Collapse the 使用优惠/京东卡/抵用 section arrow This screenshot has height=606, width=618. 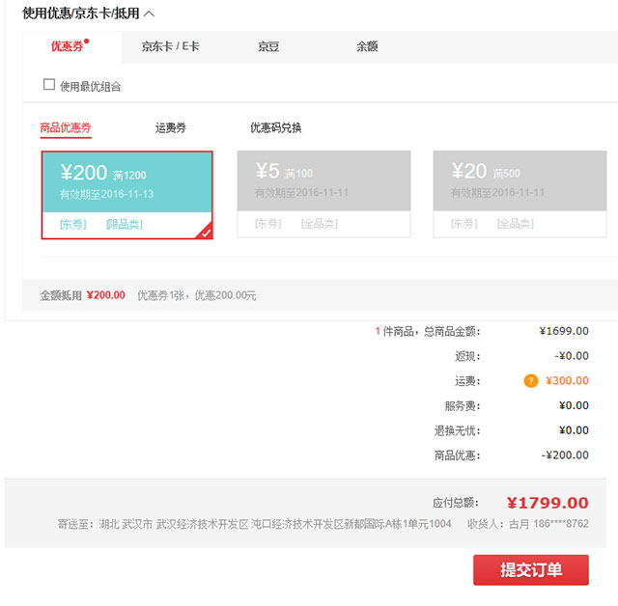click(x=149, y=14)
